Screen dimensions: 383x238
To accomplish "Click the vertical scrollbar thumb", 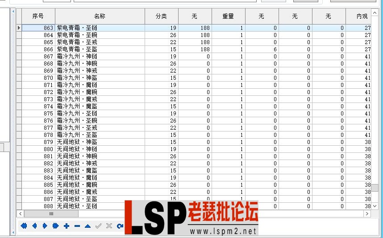I will [x=375, y=188].
